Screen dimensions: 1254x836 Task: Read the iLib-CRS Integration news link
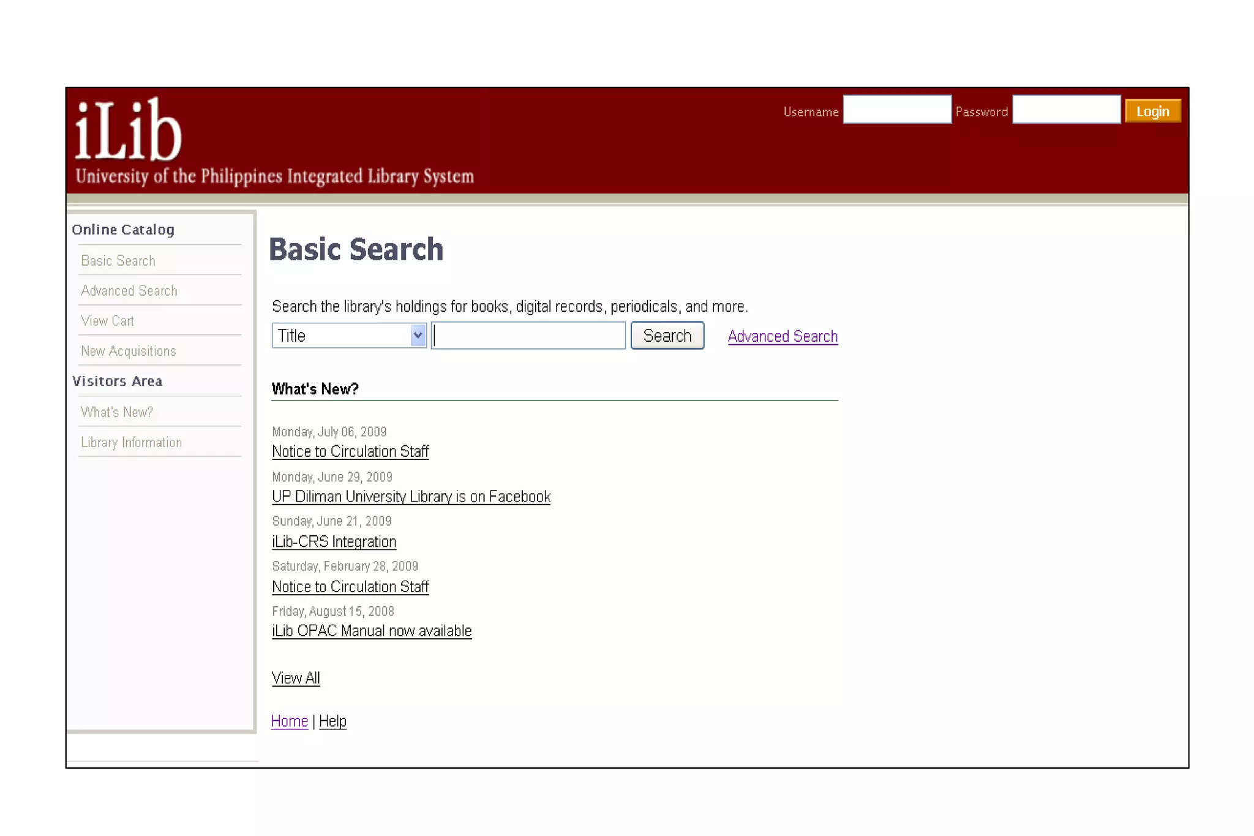[x=334, y=542]
